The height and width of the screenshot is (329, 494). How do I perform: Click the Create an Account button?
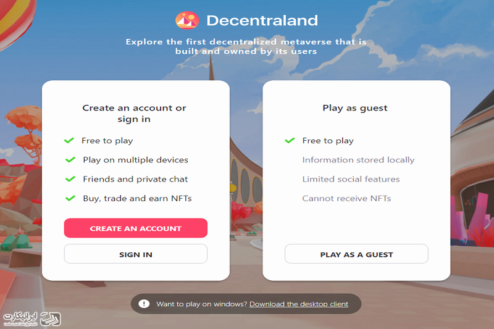136,228
